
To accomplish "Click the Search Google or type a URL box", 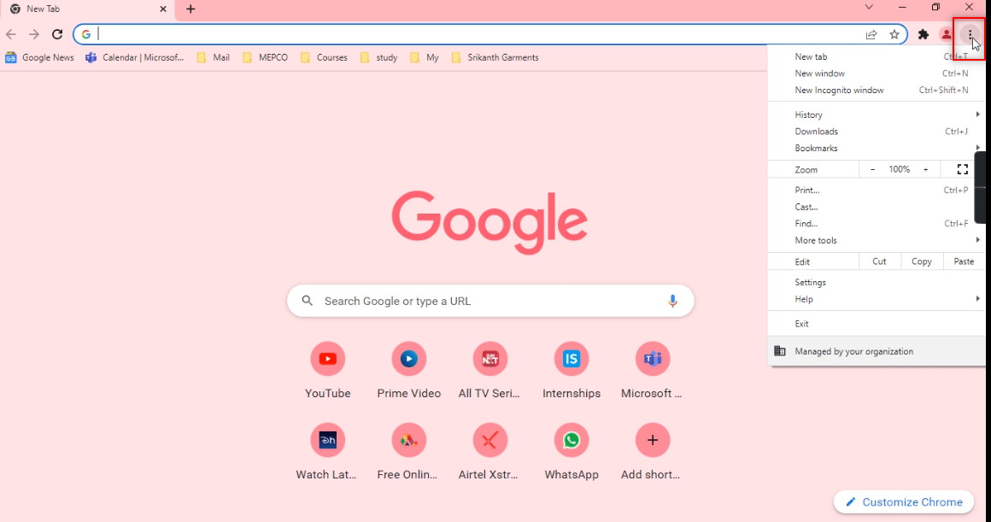I will click(x=490, y=301).
